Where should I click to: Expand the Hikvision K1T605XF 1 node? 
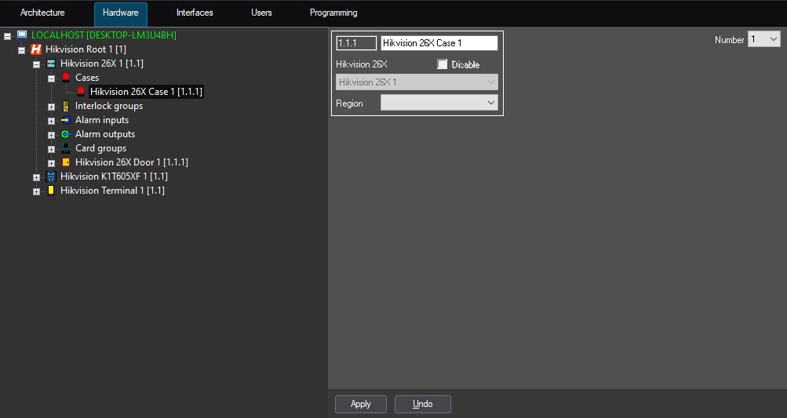coord(36,177)
